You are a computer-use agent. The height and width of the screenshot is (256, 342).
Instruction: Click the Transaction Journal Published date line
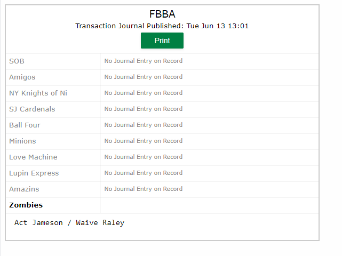tap(162, 26)
